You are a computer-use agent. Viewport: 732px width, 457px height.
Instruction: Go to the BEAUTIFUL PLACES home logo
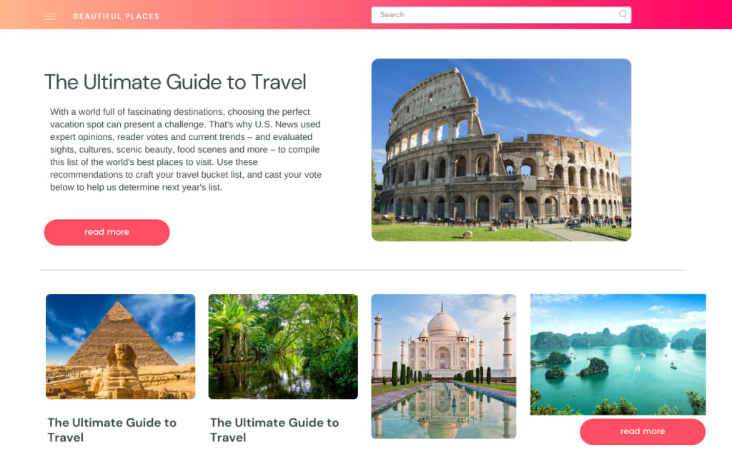click(117, 16)
